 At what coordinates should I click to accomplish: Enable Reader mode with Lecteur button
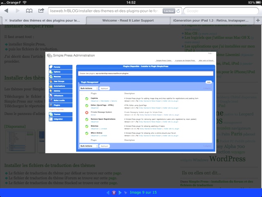tap(168, 11)
